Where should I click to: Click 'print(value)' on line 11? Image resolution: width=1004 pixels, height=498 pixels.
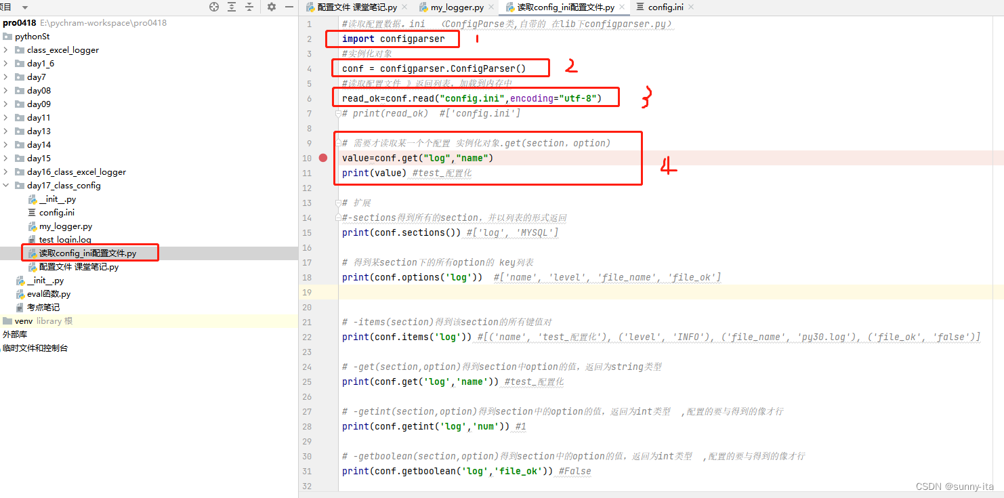[x=375, y=173]
